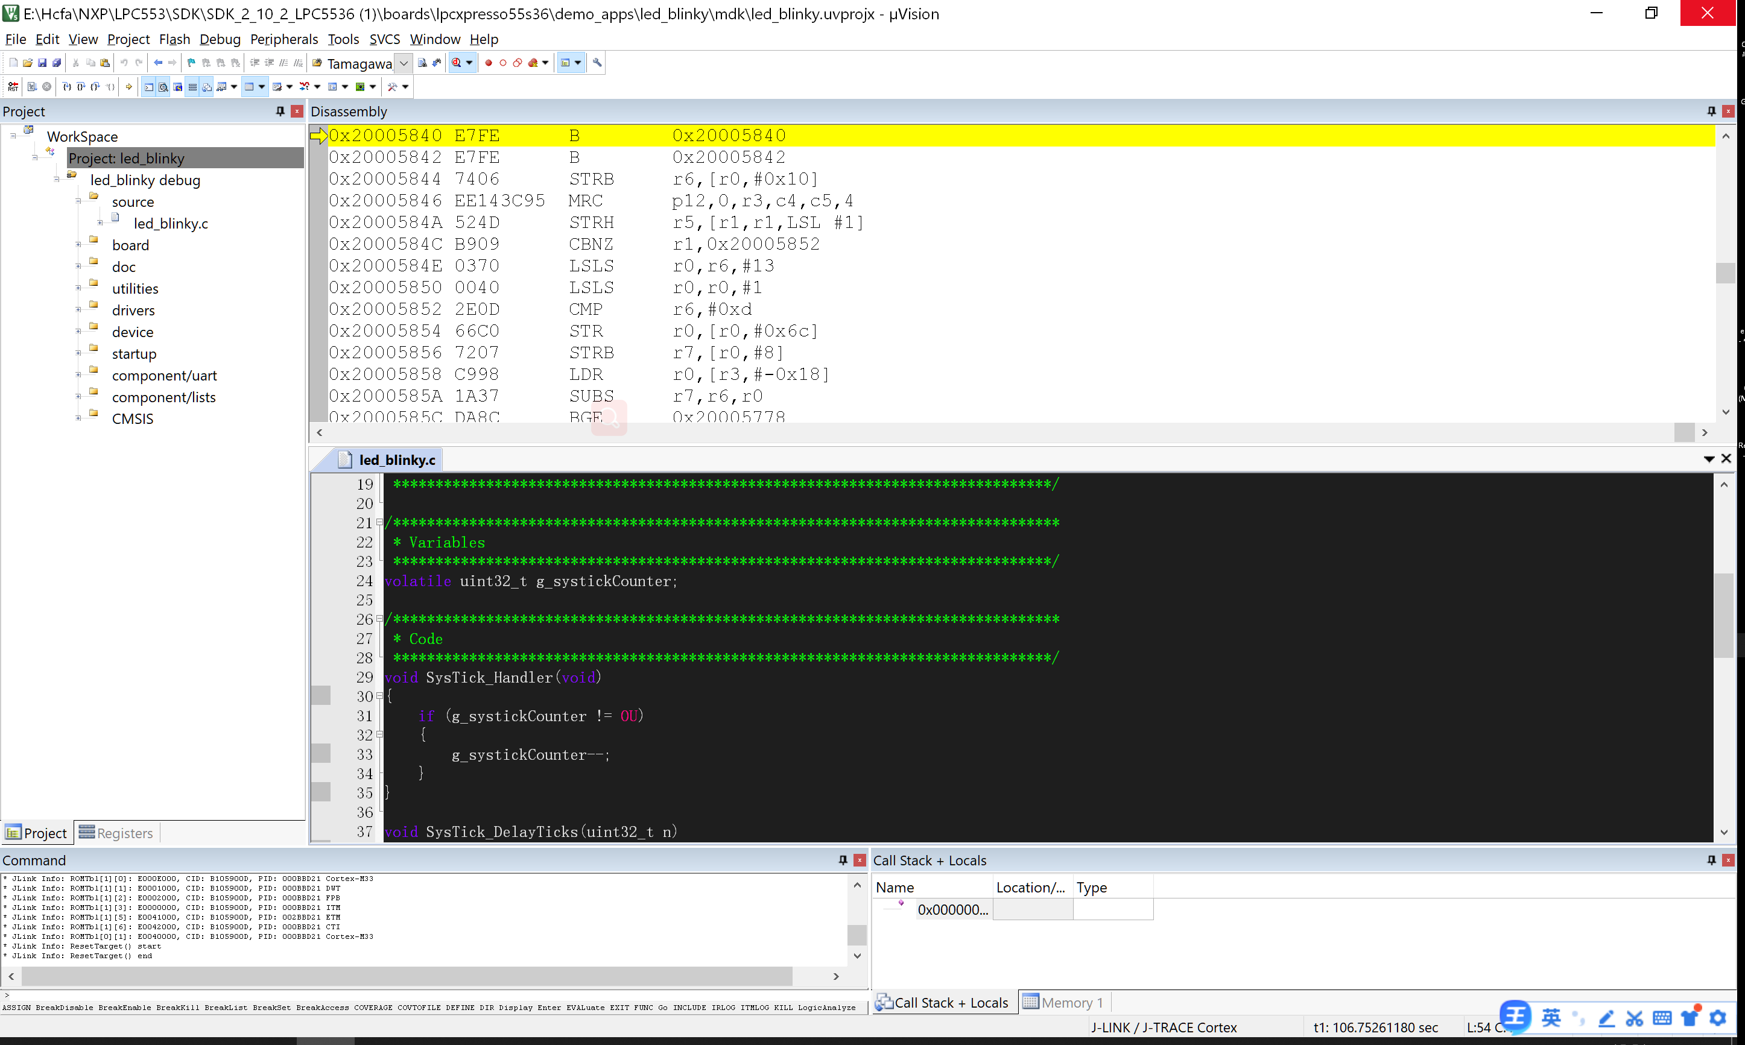Image resolution: width=1745 pixels, height=1045 pixels.
Task: Switch input method to English in system tray
Action: pyautogui.click(x=1550, y=1017)
